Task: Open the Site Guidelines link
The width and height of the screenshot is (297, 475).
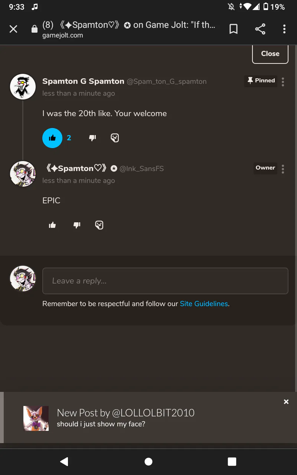Action: [x=204, y=304]
